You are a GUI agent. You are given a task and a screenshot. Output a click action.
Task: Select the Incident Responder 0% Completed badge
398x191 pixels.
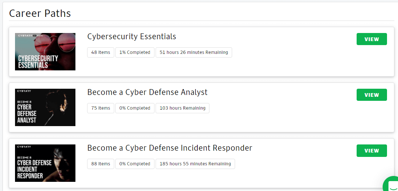click(135, 164)
